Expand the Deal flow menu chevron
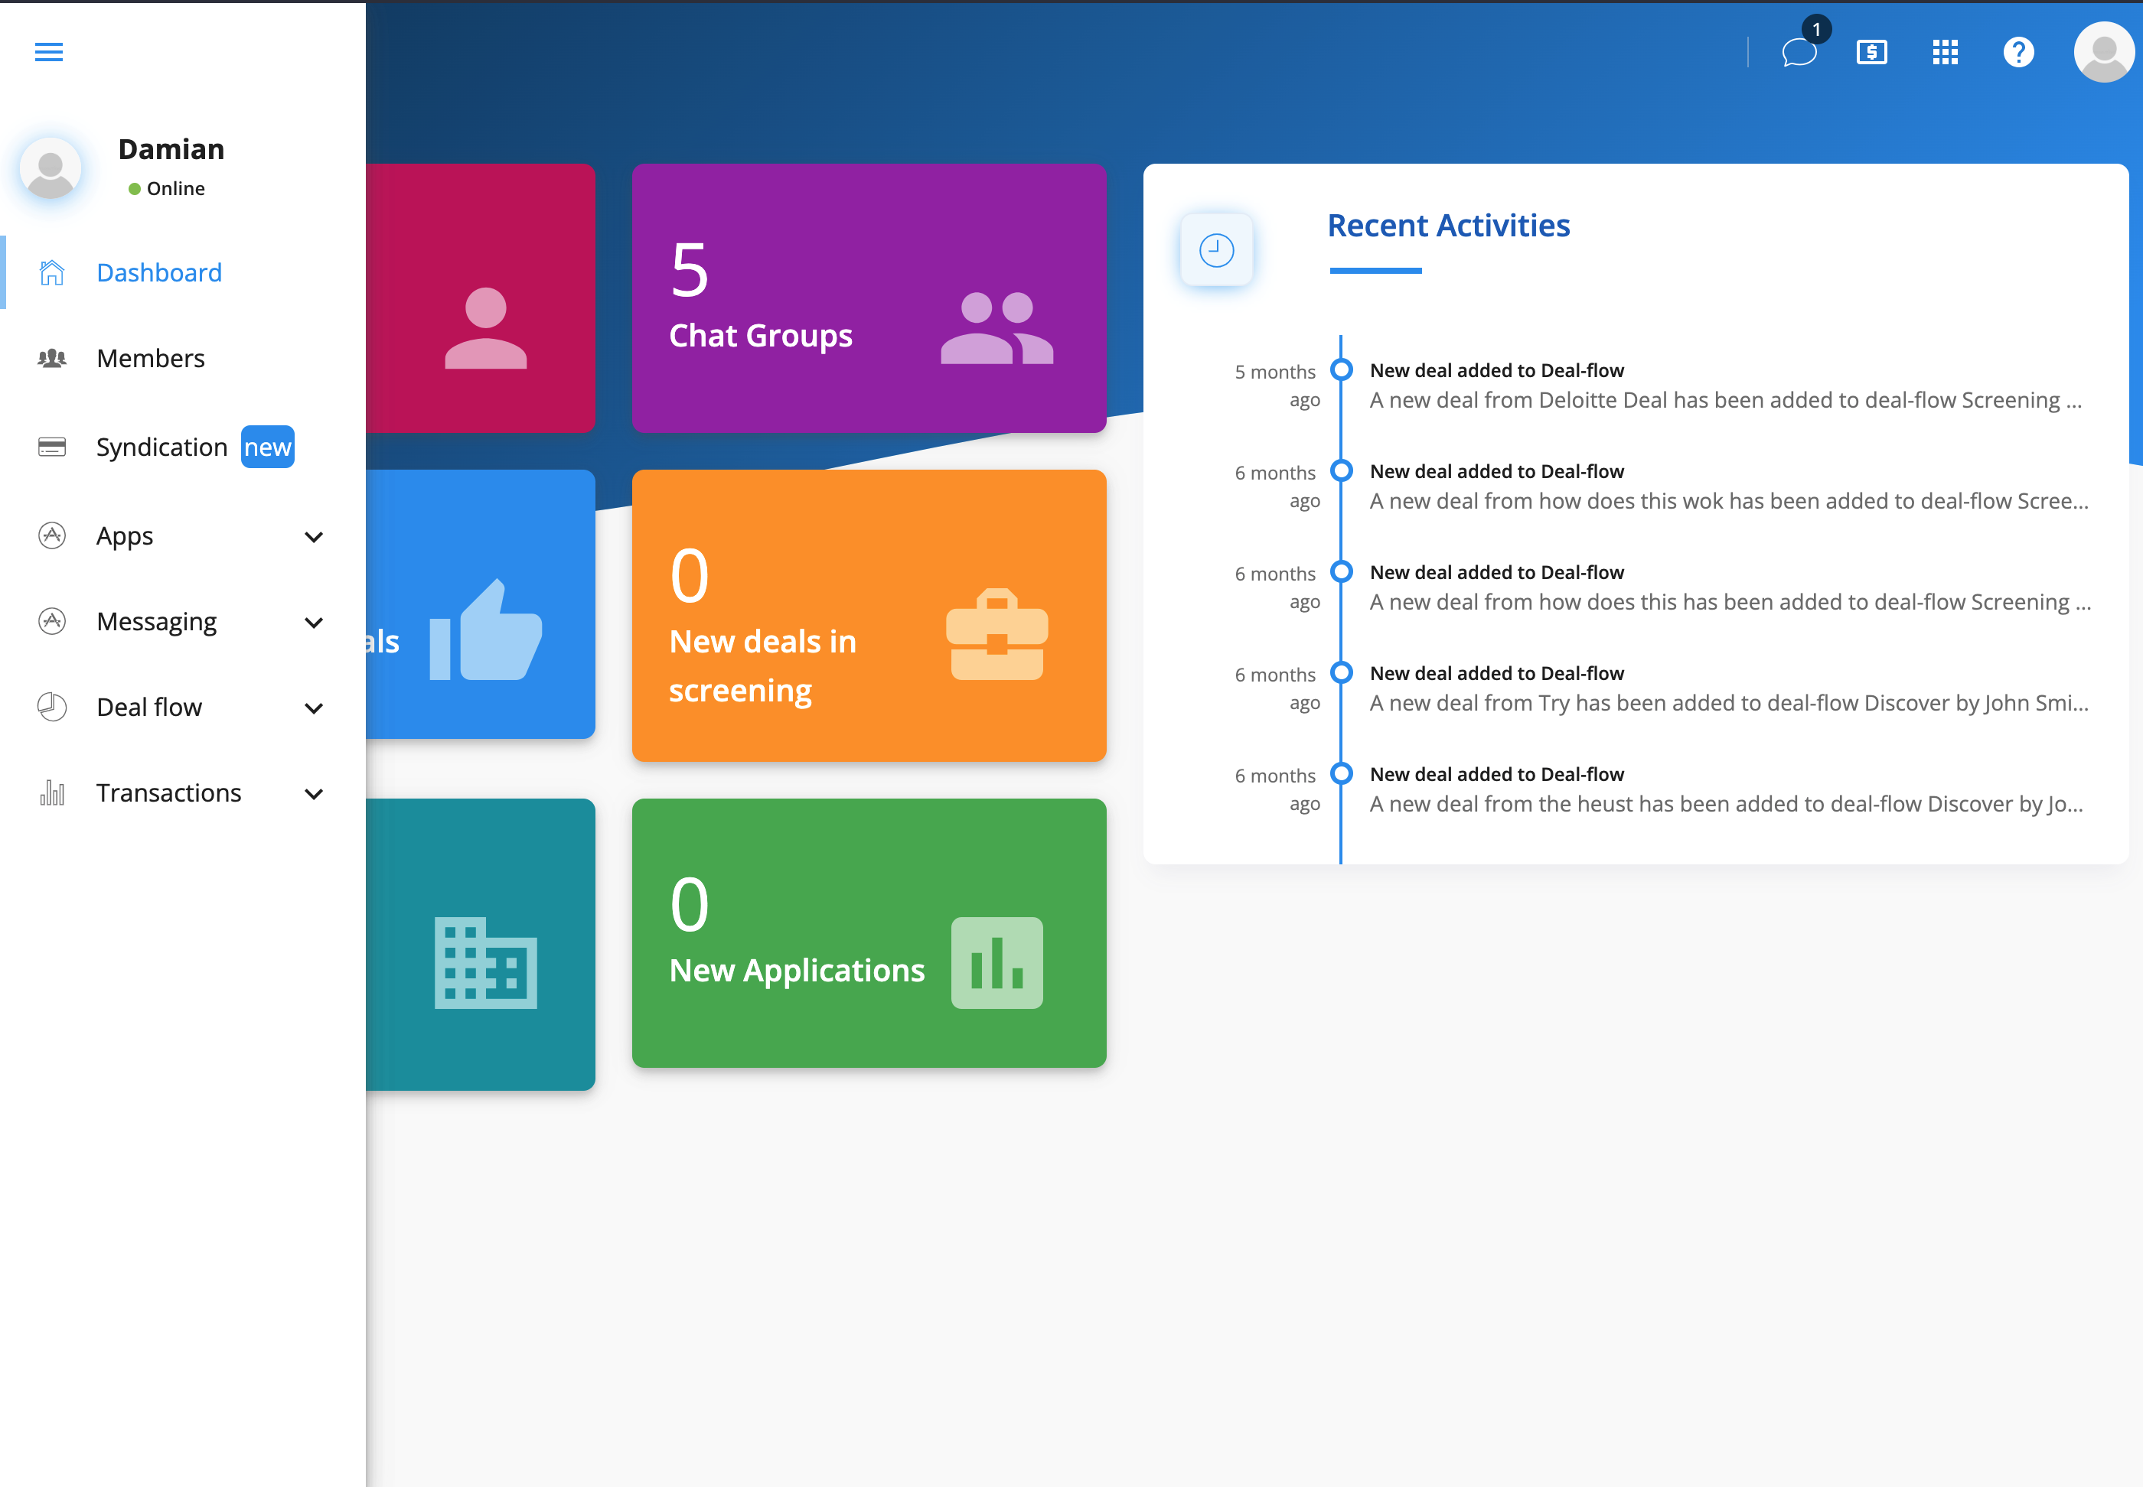2143x1487 pixels. tap(314, 708)
